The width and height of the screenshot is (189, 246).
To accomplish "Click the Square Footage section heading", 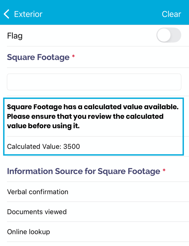I will [38, 57].
